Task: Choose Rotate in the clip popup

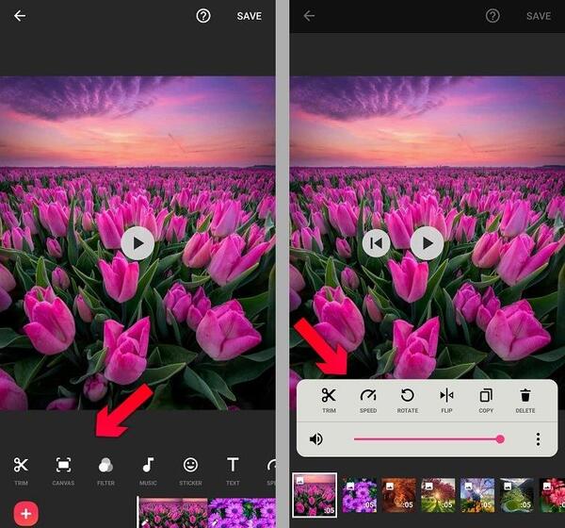Action: tap(408, 400)
